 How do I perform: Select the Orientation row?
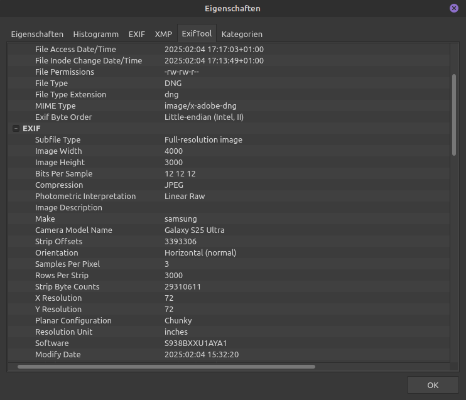[57, 252]
